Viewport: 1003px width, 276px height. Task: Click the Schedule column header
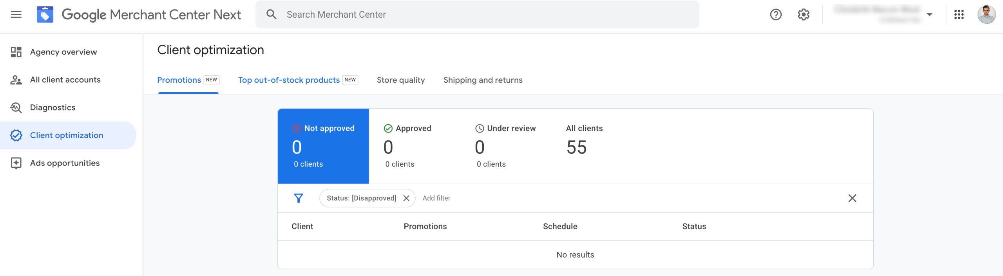[x=560, y=226]
